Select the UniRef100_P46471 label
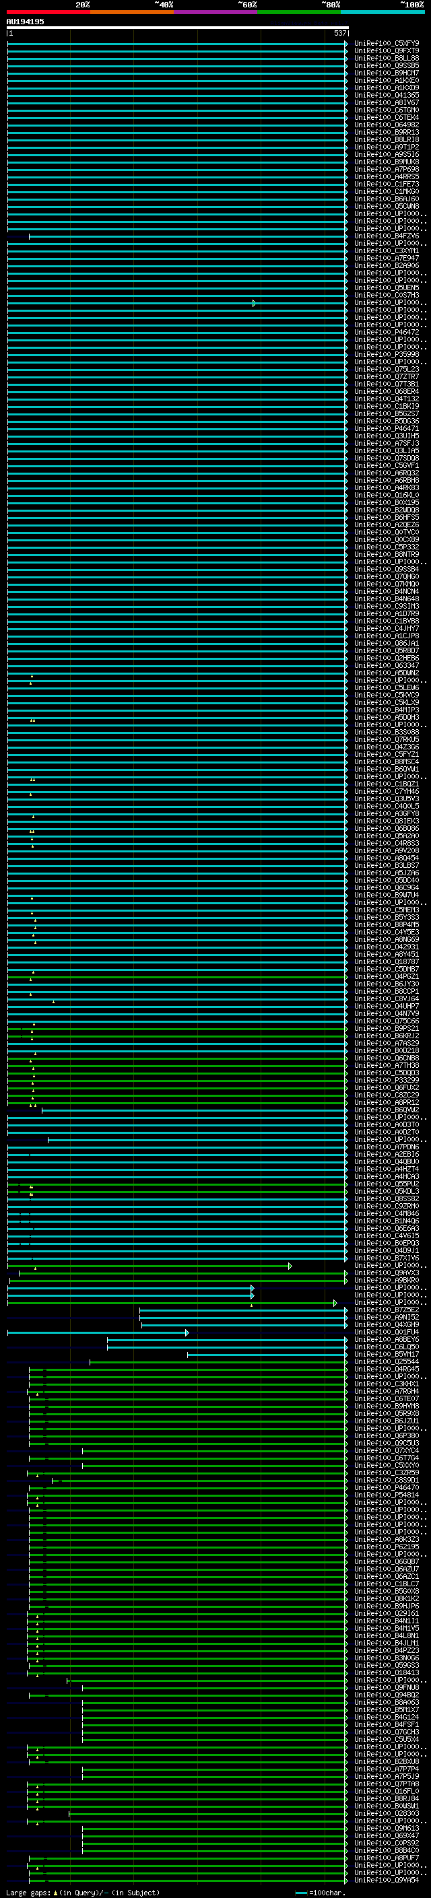Image resolution: width=431 pixels, height=1898 pixels. point(387,428)
